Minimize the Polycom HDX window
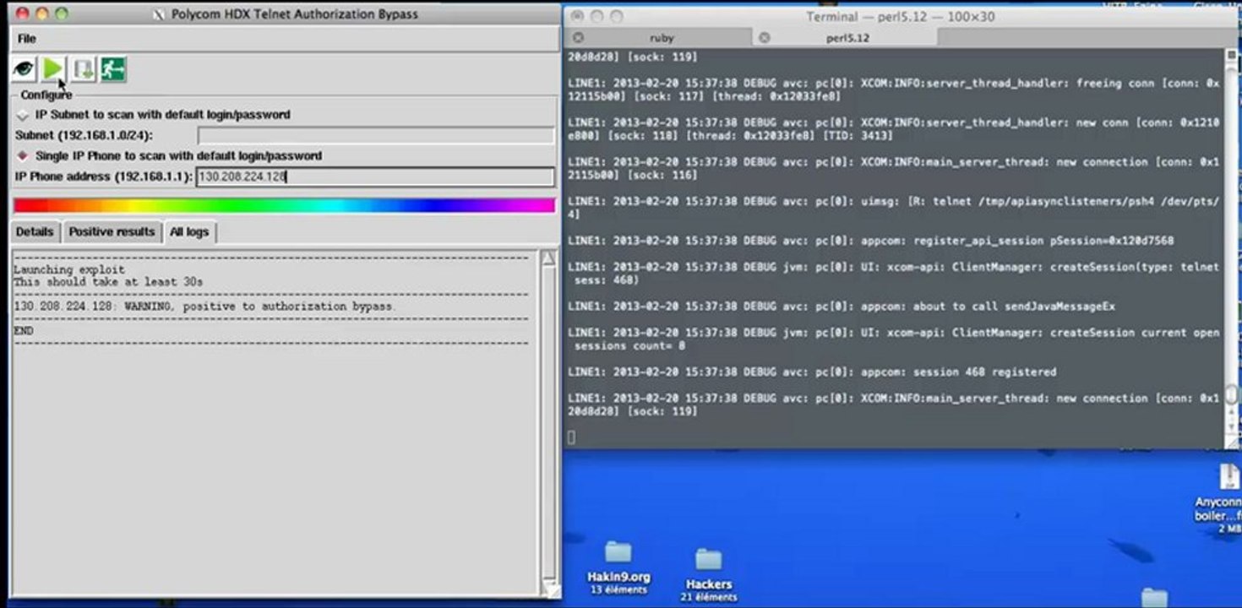 tap(41, 14)
